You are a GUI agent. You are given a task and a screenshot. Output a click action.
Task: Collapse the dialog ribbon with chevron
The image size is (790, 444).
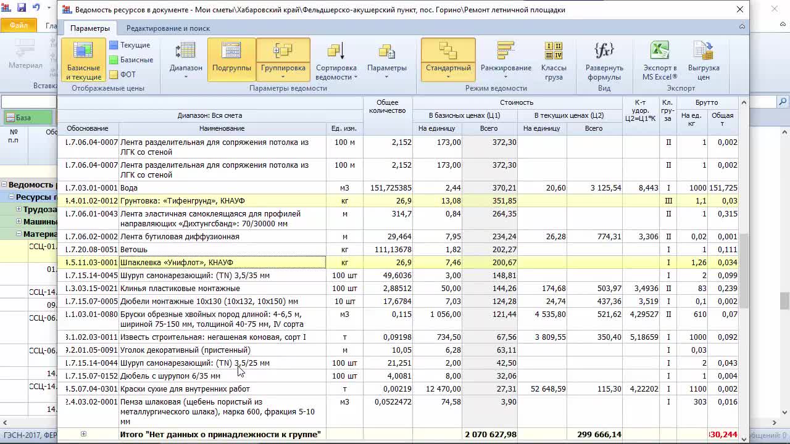point(742,27)
